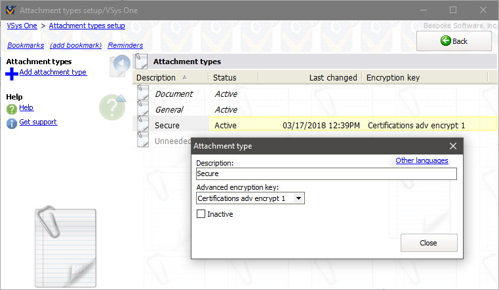
Task: Click the blue plus Add attachment icon
Action: point(12,73)
